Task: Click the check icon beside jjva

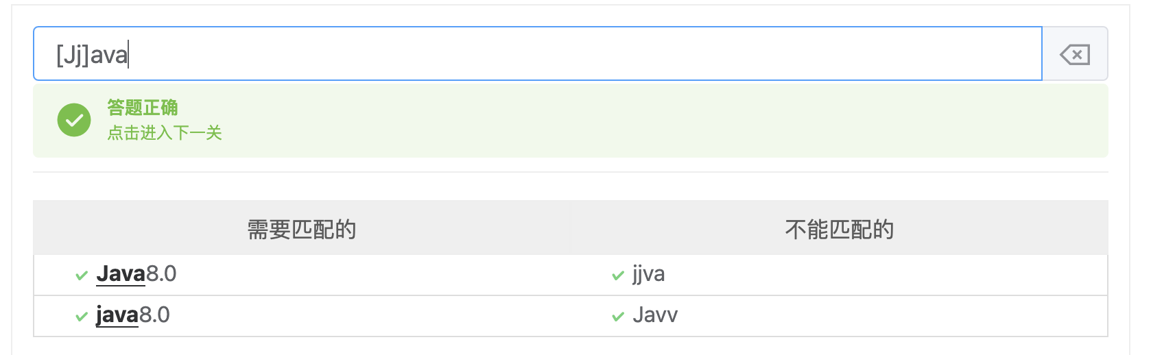Action: (x=618, y=276)
